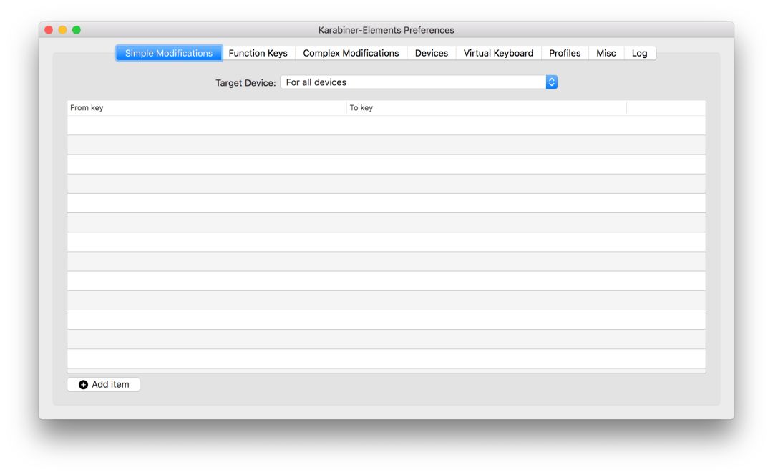The width and height of the screenshot is (773, 475).
Task: Zoom the window with the green button
Action: (77, 30)
